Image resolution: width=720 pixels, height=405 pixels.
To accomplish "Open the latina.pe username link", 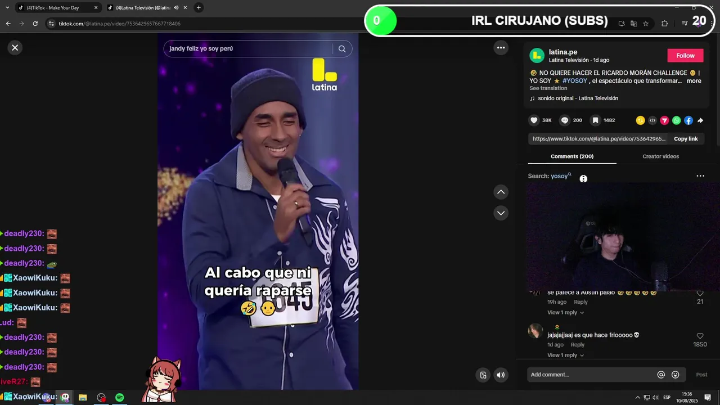I will (x=563, y=52).
